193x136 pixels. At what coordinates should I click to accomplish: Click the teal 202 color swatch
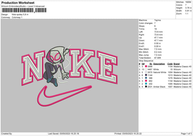coord(146,84)
